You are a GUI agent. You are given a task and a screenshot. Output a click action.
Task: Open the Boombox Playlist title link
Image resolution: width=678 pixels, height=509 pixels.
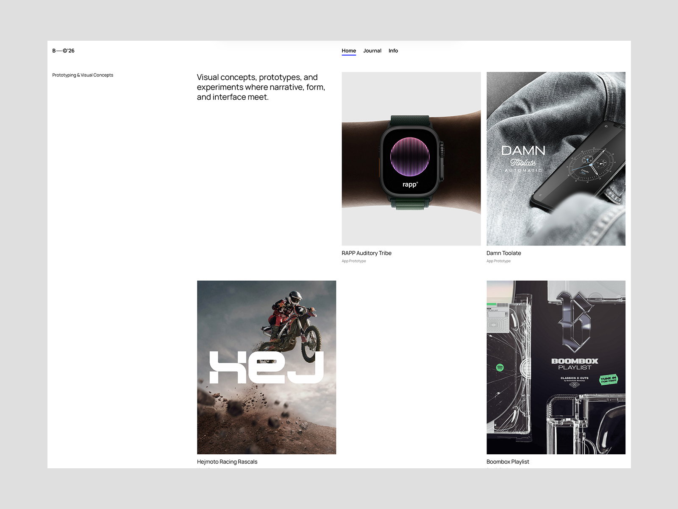(x=508, y=462)
